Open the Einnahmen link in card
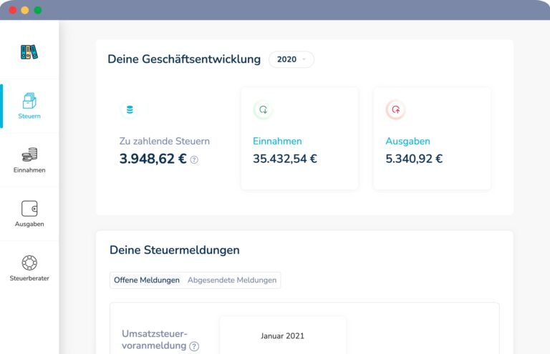This screenshot has width=550, height=354. click(277, 141)
